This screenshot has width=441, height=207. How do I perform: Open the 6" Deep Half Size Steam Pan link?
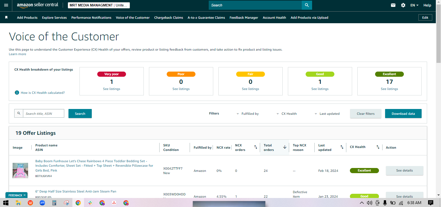76,191
